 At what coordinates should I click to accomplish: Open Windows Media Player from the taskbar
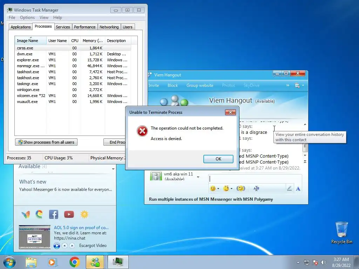pos(53,262)
